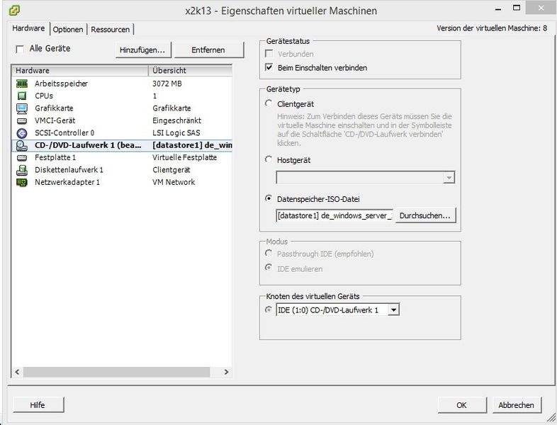
Task: Click the VM Network value
Action: tap(174, 183)
